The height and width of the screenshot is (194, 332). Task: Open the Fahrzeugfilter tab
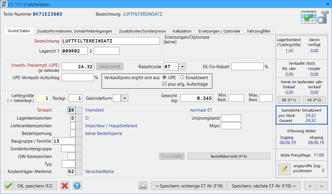click(x=258, y=31)
